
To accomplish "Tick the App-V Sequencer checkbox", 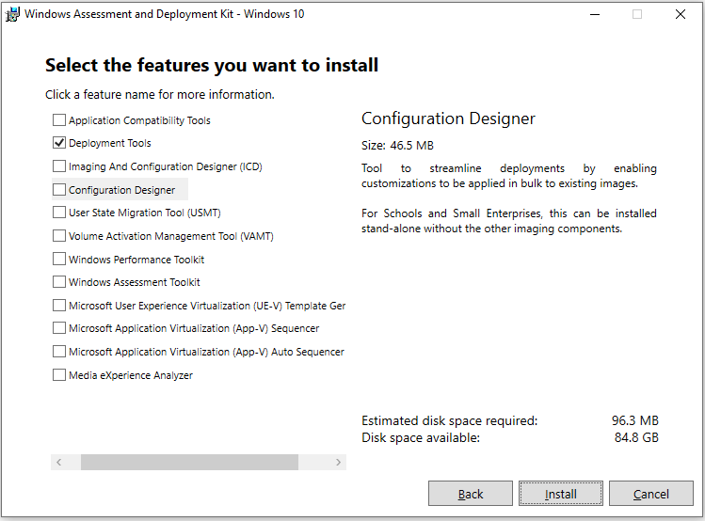I will pyautogui.click(x=59, y=328).
